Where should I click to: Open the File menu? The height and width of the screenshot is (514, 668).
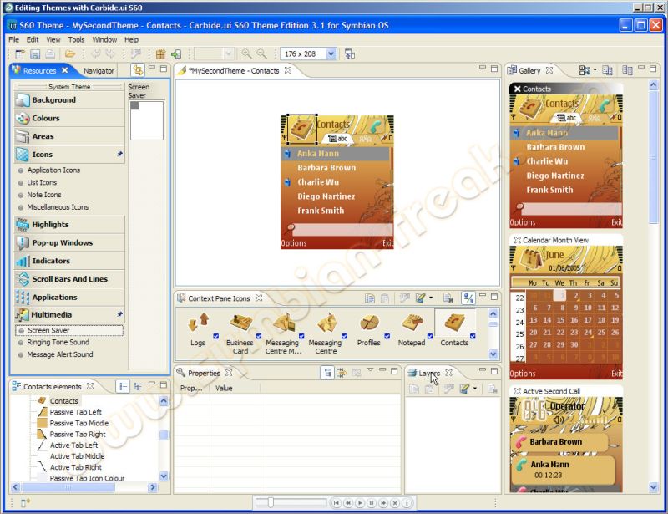coord(13,39)
